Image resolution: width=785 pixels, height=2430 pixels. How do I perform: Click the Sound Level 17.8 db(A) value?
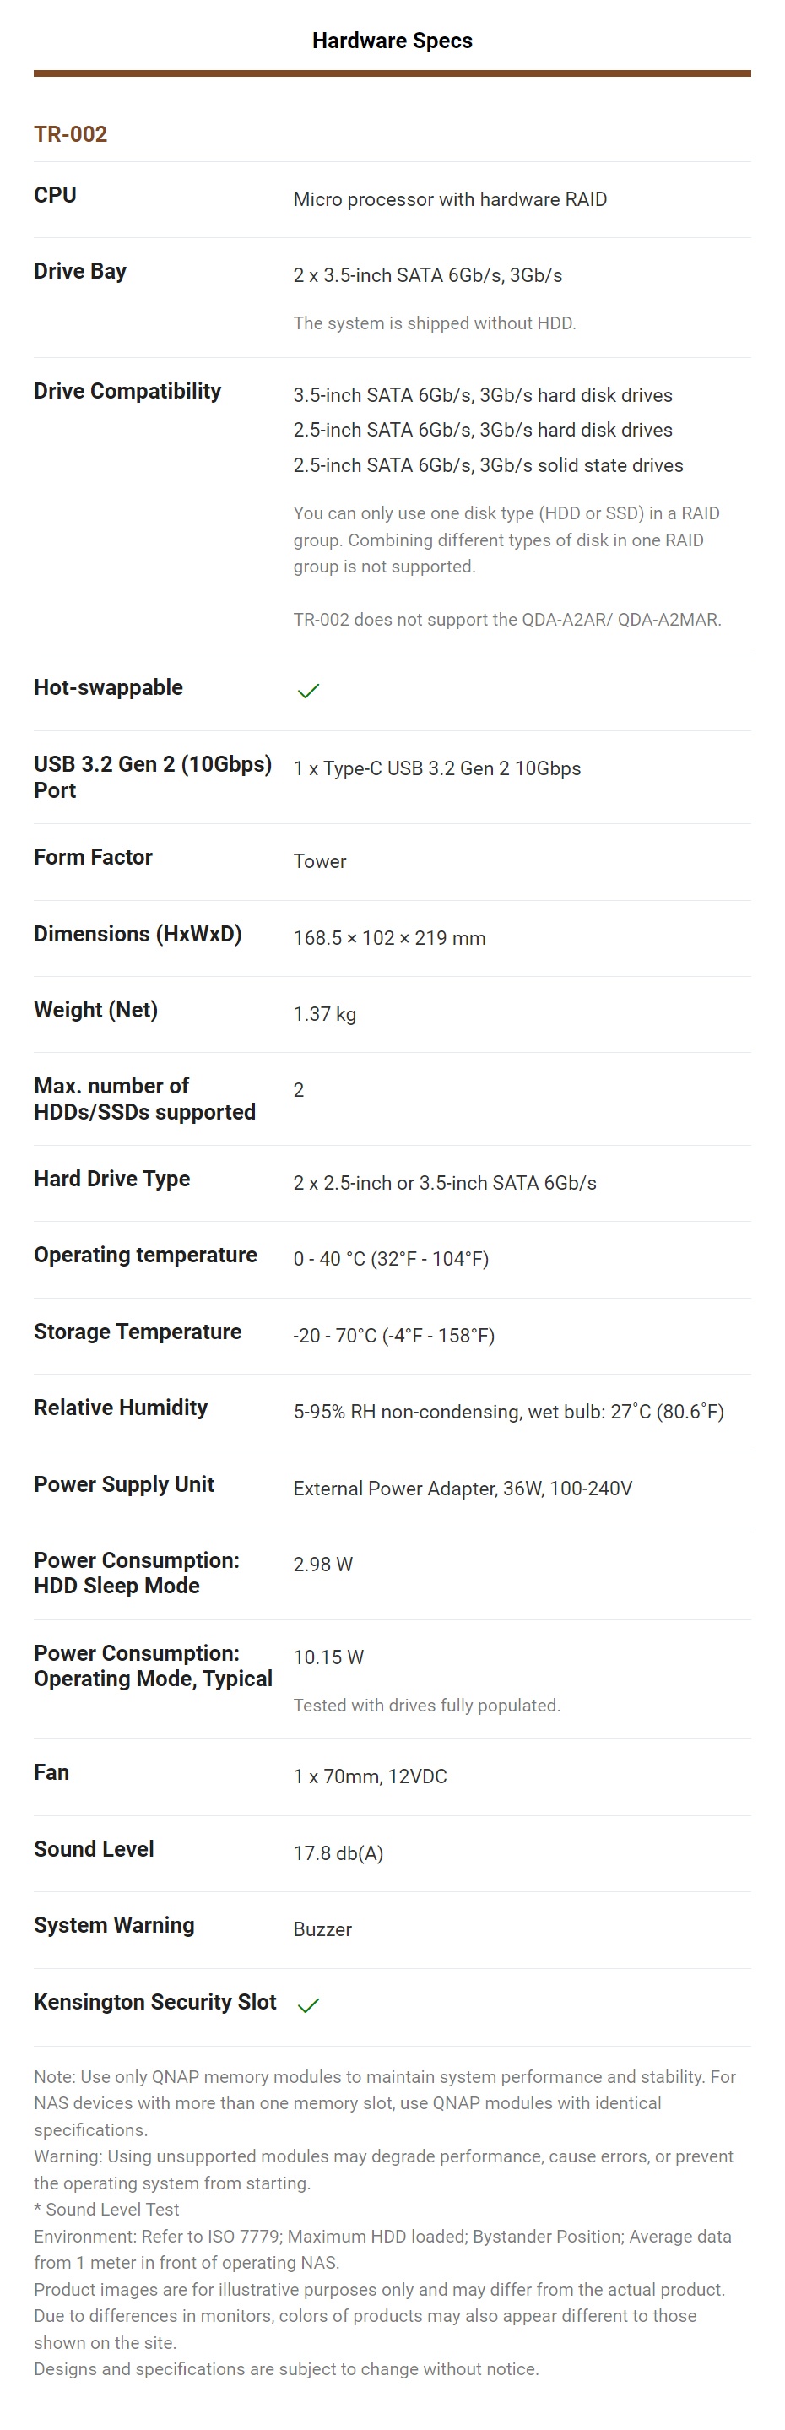338,1853
